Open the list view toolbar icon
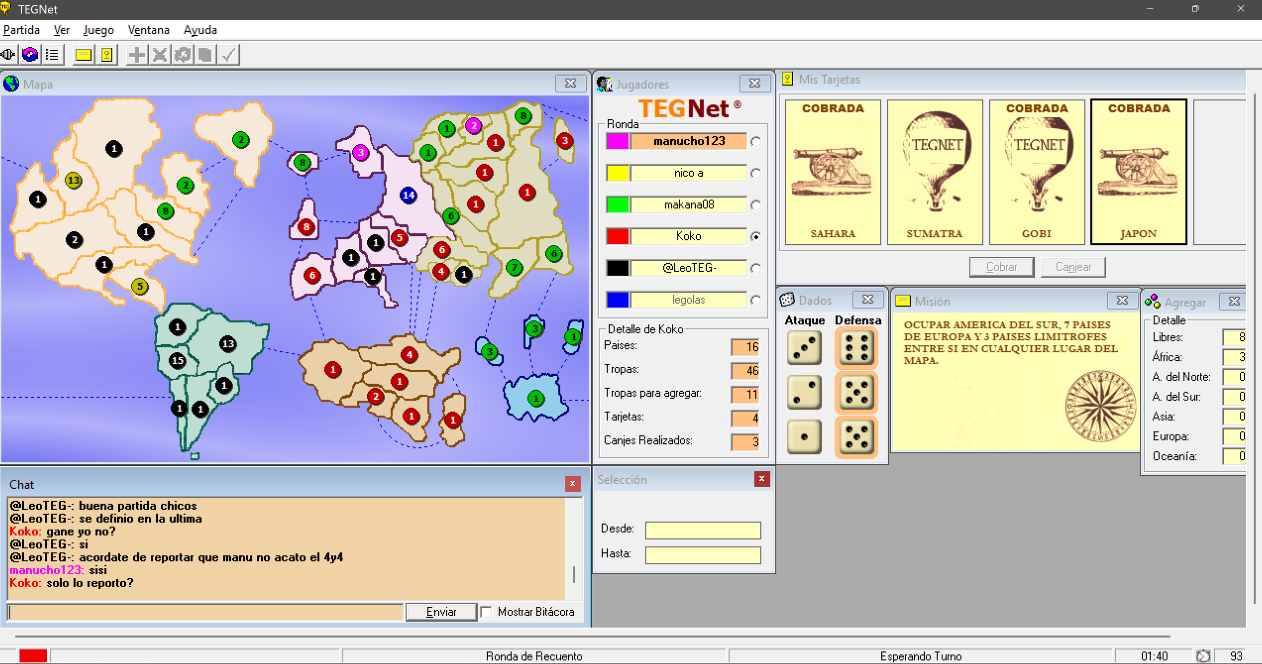Image resolution: width=1262 pixels, height=664 pixels. pos(52,55)
